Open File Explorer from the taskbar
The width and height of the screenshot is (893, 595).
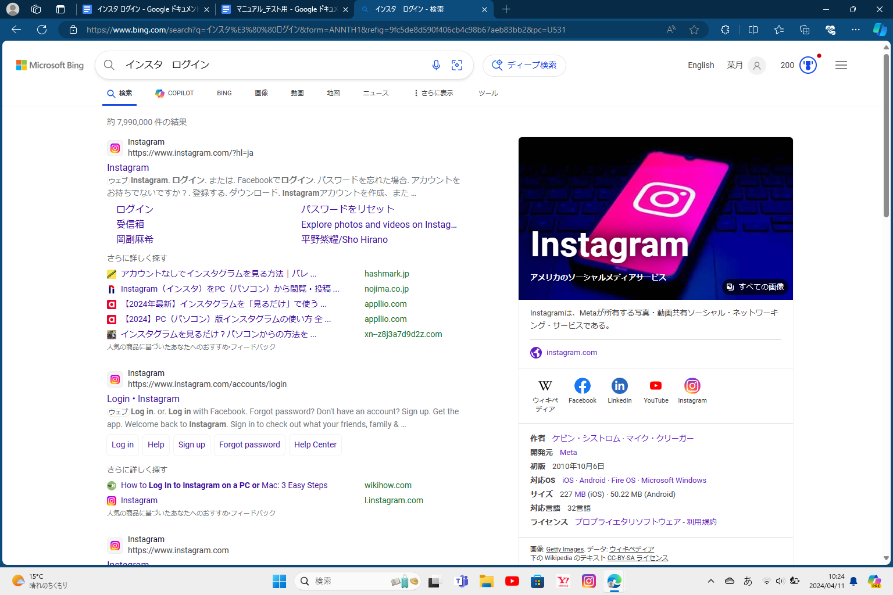click(x=487, y=581)
